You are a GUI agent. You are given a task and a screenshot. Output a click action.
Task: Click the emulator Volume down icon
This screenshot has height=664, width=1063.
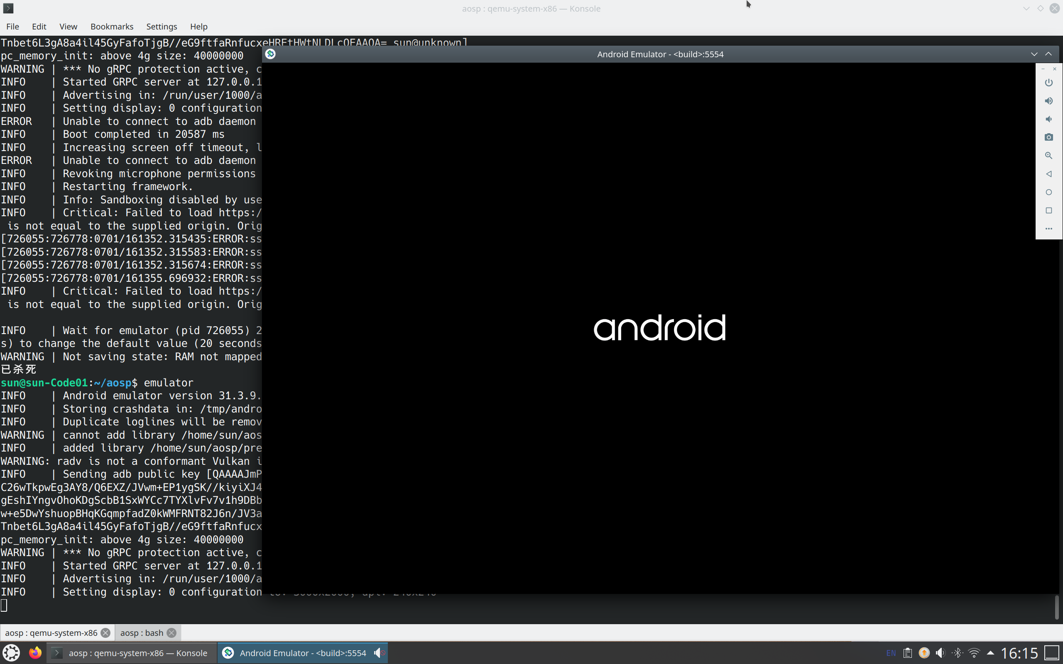[x=1048, y=120]
